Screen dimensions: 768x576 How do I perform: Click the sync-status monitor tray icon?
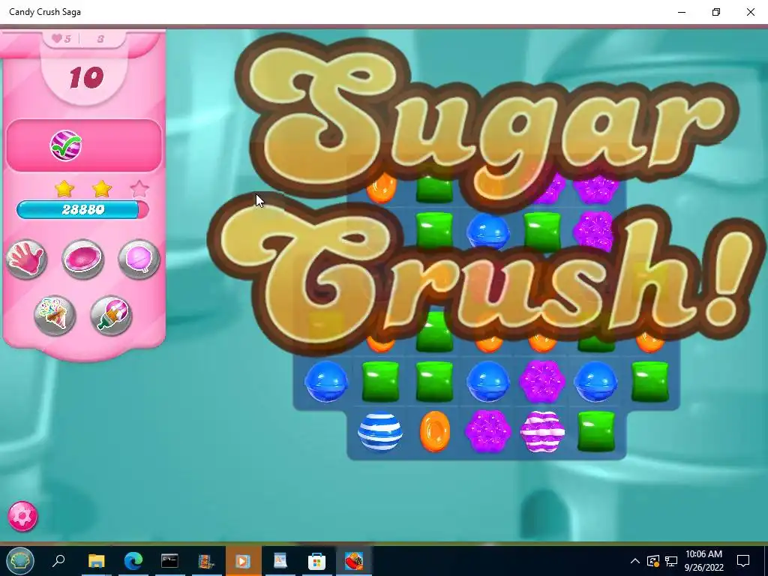(653, 561)
